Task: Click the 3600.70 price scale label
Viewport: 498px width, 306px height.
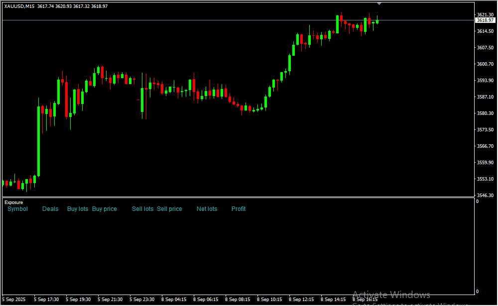Action: click(x=485, y=64)
